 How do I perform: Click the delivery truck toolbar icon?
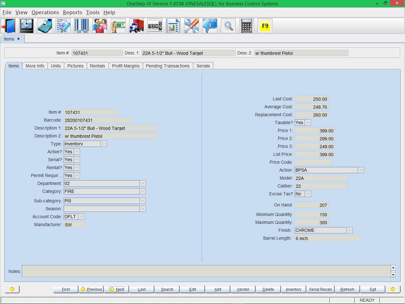click(x=137, y=26)
